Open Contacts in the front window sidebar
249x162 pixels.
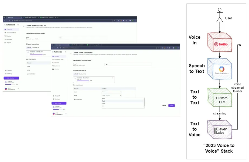point(59,56)
